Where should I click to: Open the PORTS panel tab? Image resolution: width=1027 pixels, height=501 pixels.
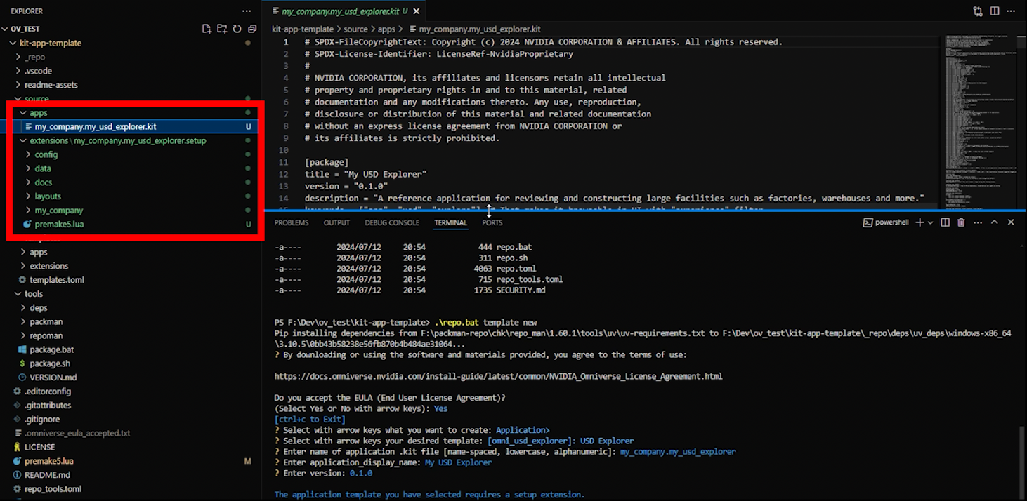492,222
